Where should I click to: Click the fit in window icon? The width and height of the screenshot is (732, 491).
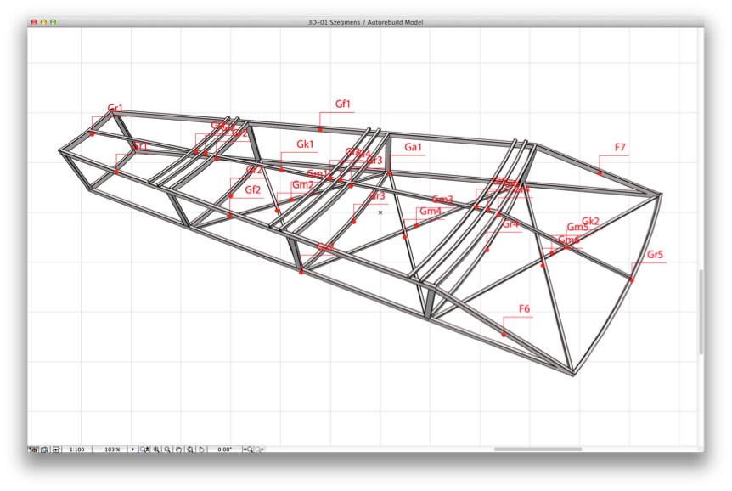[x=190, y=449]
